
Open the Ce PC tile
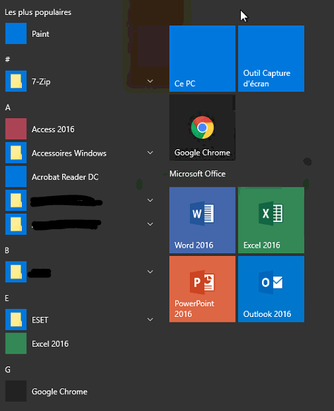tap(203, 59)
